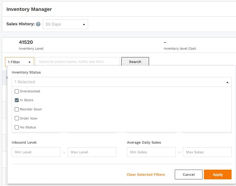Viewport: 236px width, 186px height.
Task: Click the Inventory Status label
Action: [26, 72]
